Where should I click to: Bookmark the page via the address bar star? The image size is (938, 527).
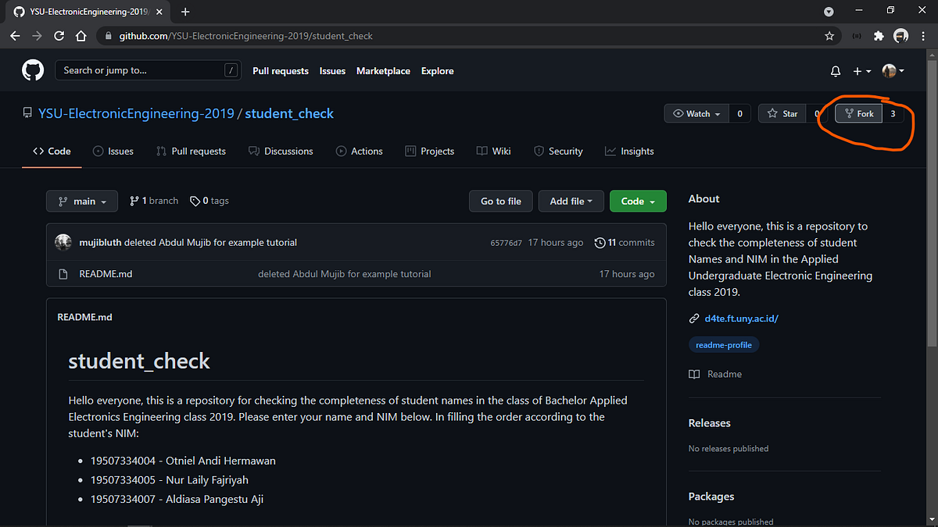pyautogui.click(x=828, y=36)
